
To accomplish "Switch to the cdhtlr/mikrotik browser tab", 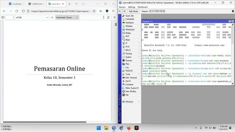I will [x=36, y=4].
